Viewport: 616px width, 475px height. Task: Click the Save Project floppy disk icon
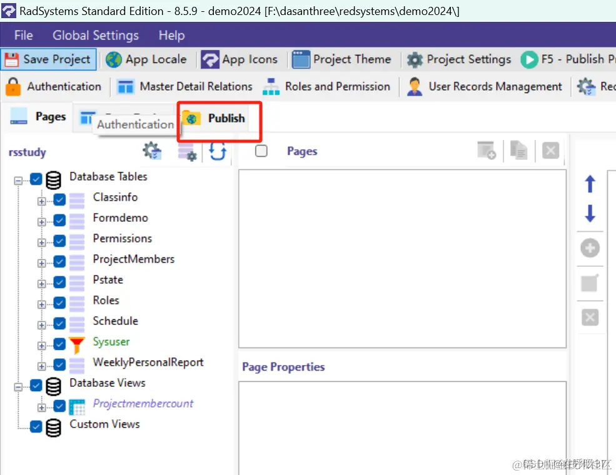click(11, 59)
